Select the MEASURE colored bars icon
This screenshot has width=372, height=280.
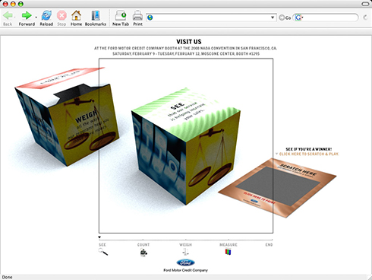click(228, 252)
